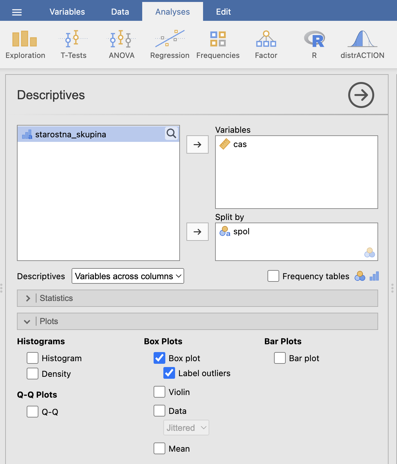The width and height of the screenshot is (397, 464).
Task: Uncheck the Label outliers option
Action: pyautogui.click(x=169, y=373)
